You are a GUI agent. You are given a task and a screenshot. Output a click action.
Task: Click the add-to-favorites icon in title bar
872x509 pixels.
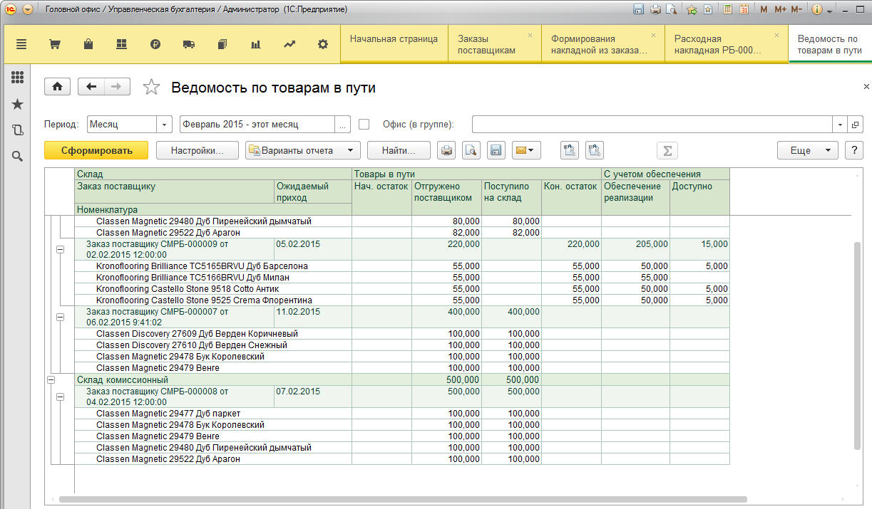click(692, 10)
